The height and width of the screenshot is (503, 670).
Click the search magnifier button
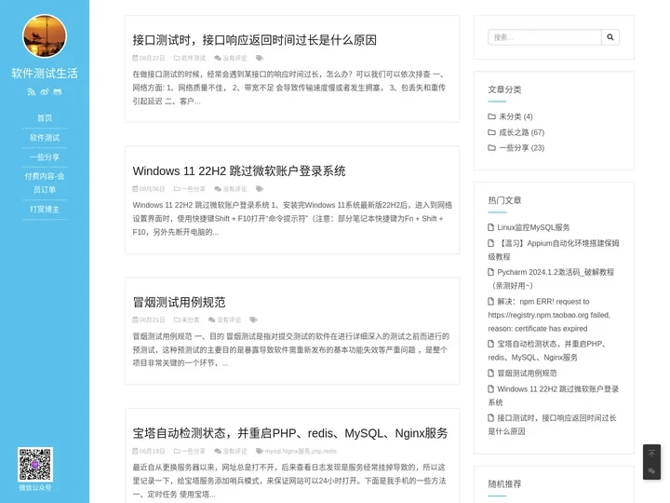tap(610, 37)
